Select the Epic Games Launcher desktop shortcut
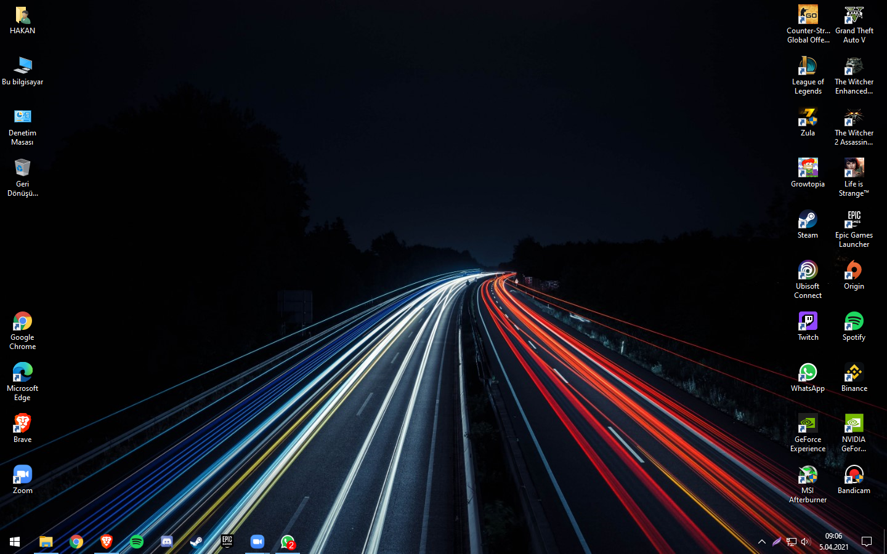The height and width of the screenshot is (554, 887). 854,229
